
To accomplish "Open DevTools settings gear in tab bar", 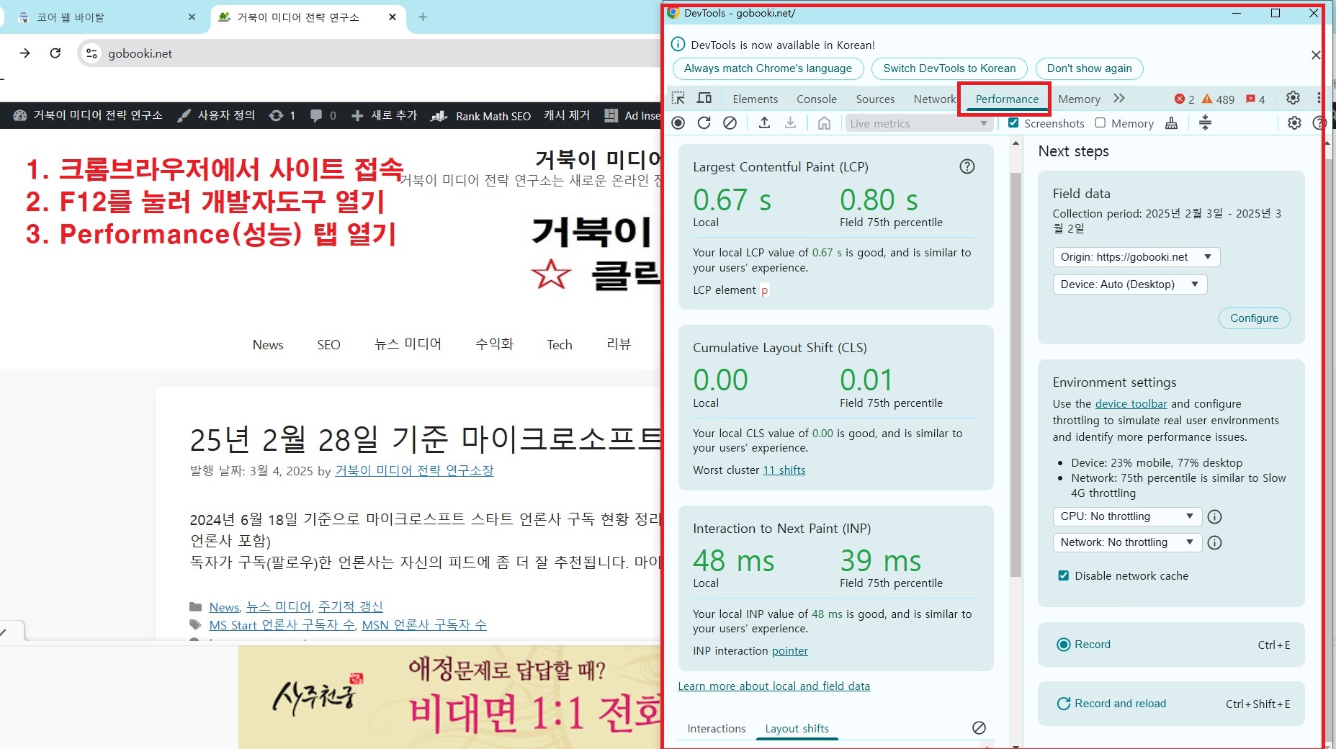I will (1293, 98).
